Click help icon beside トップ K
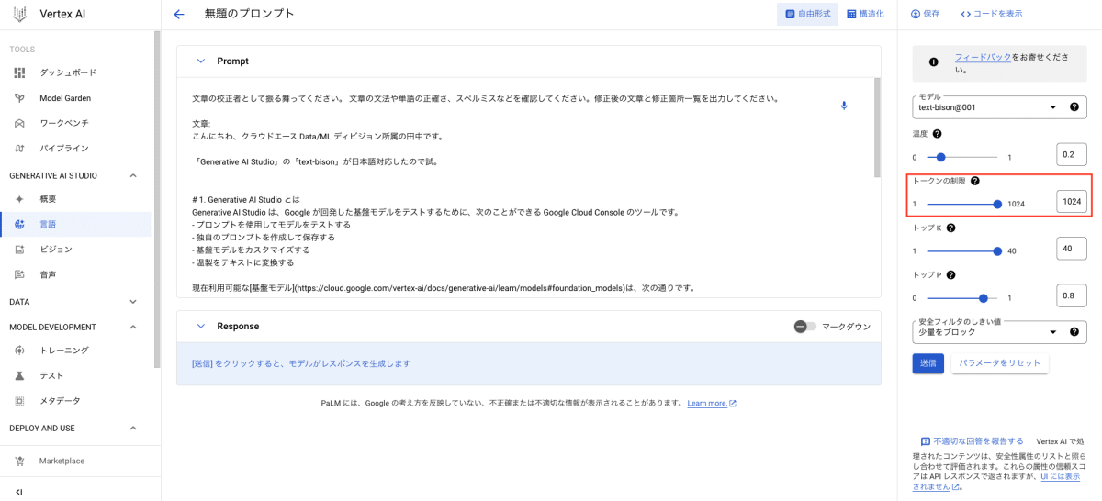The width and height of the screenshot is (1102, 501). pyautogui.click(x=950, y=228)
